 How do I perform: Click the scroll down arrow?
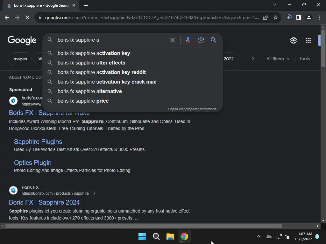coord(323,220)
